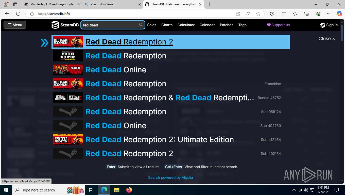
Task: Click the SteamDB logo
Action: pos(65,25)
